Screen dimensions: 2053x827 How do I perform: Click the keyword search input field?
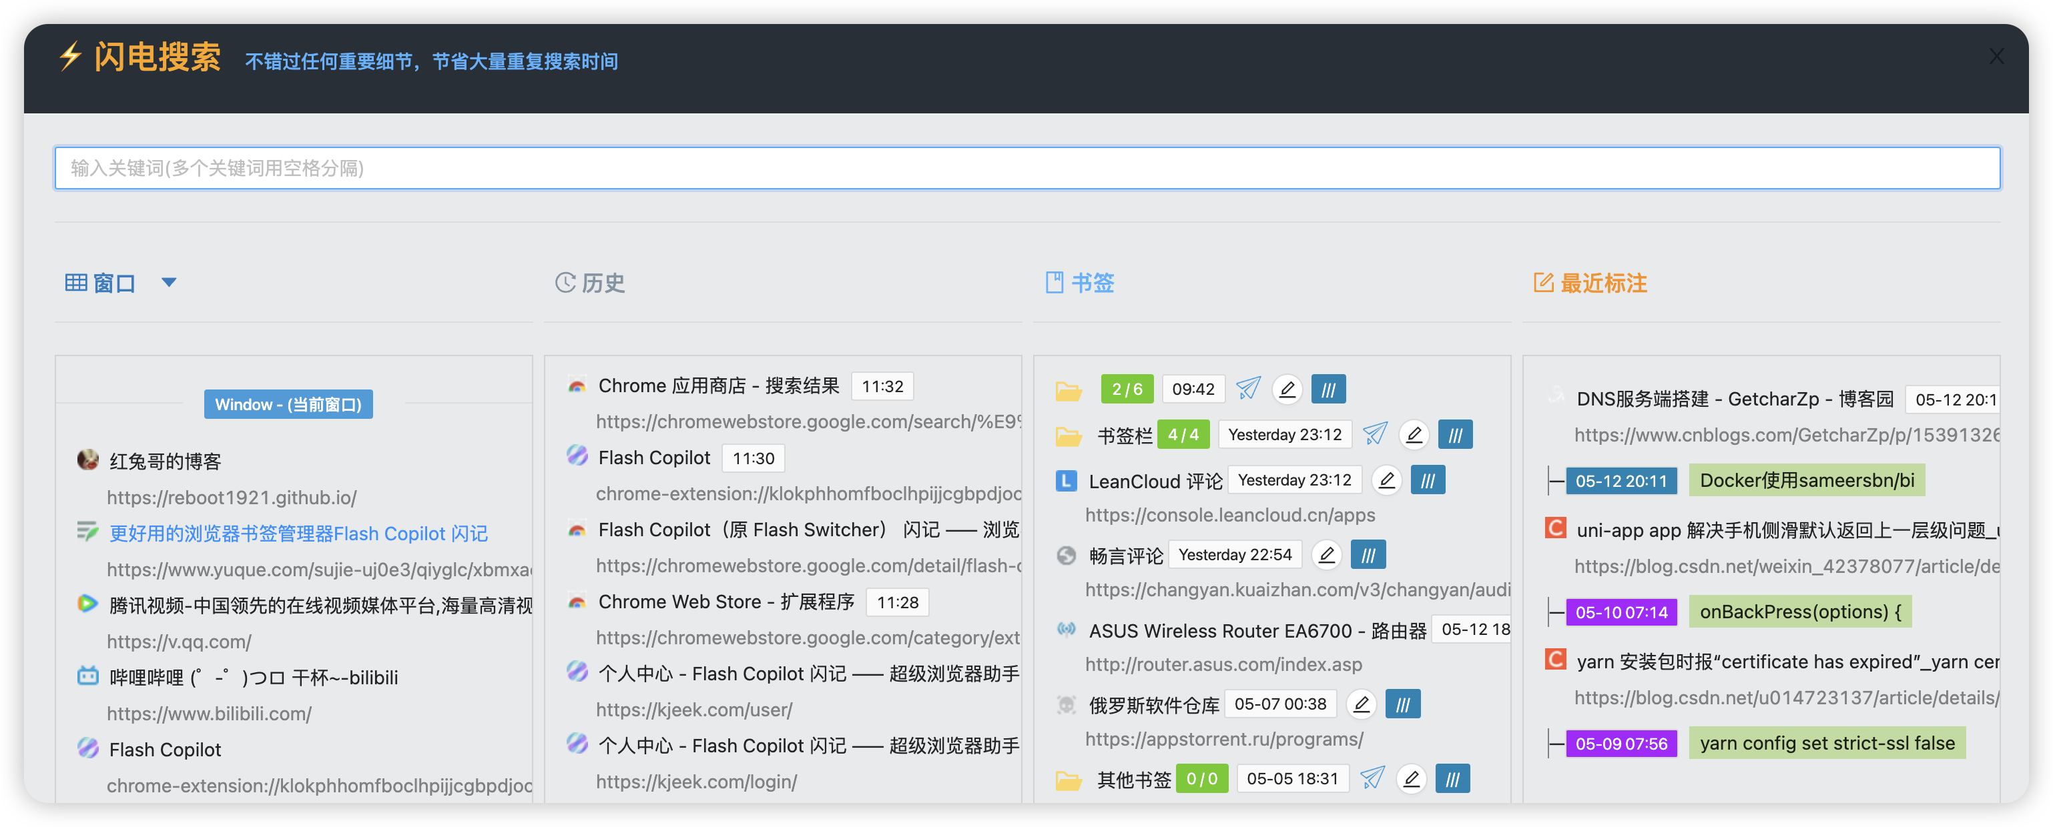[x=1026, y=168]
